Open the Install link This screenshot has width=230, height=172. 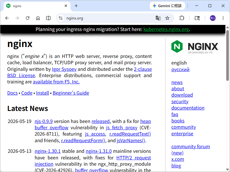(43, 93)
